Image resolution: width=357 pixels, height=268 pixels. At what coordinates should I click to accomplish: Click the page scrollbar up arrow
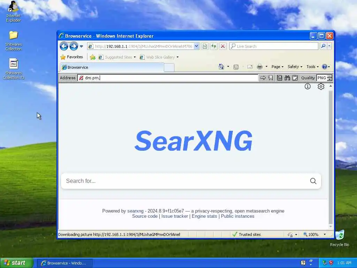331,86
